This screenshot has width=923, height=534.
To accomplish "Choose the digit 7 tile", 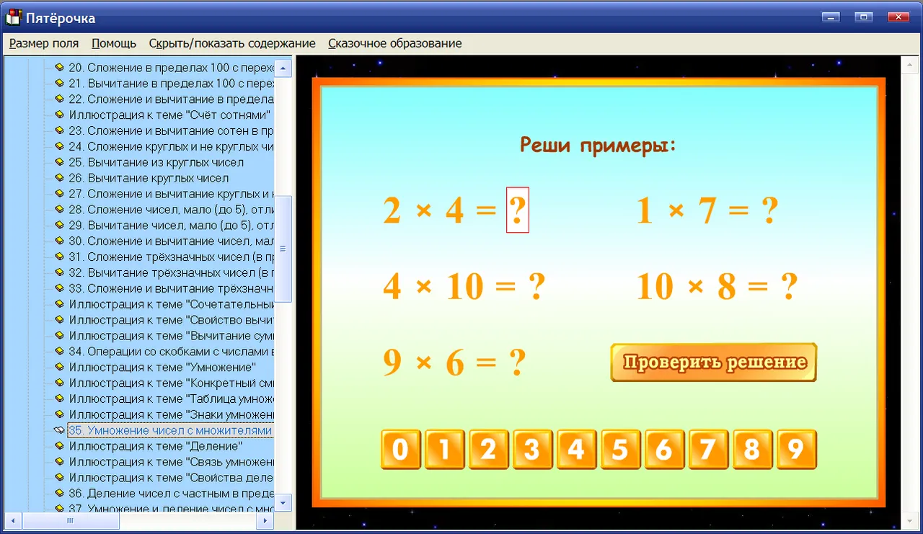I will coord(709,450).
